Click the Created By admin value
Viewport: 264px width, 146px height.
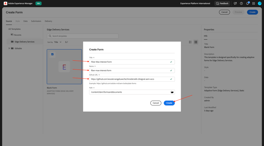(x=207, y=101)
